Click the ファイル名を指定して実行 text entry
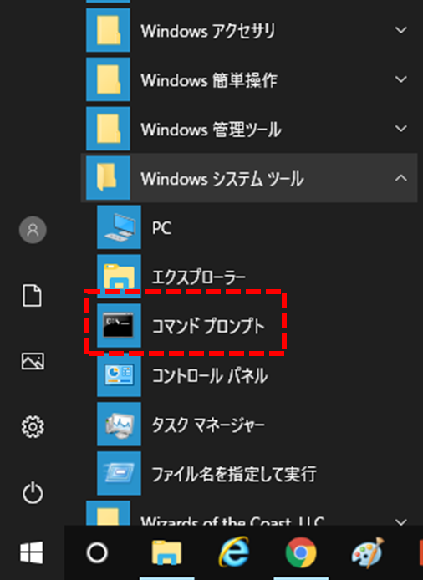The width and height of the screenshot is (423, 580). (234, 474)
